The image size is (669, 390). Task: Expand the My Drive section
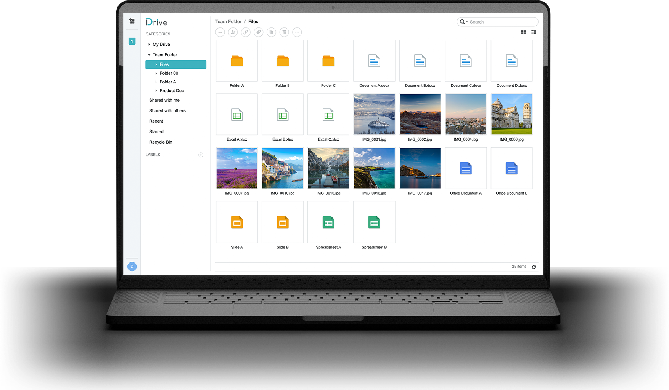pos(150,44)
